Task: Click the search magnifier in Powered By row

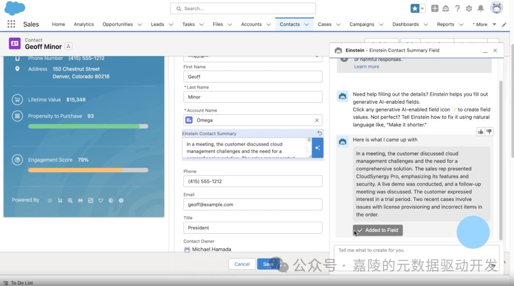Action: click(x=70, y=200)
